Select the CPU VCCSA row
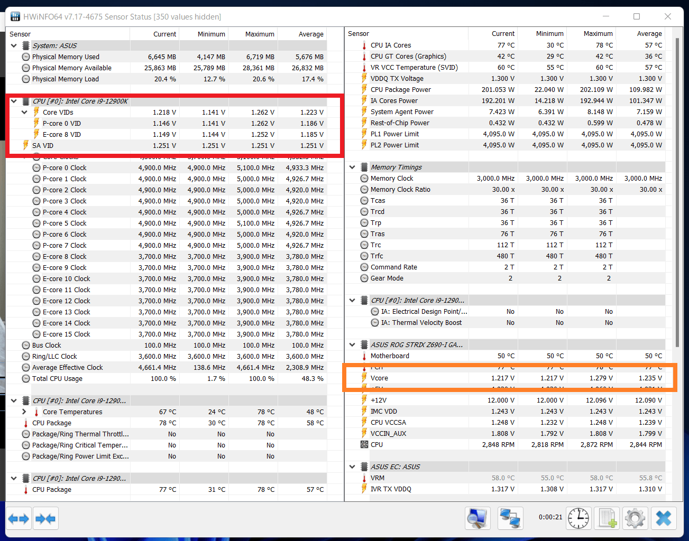Image resolution: width=689 pixels, height=541 pixels. (506, 422)
